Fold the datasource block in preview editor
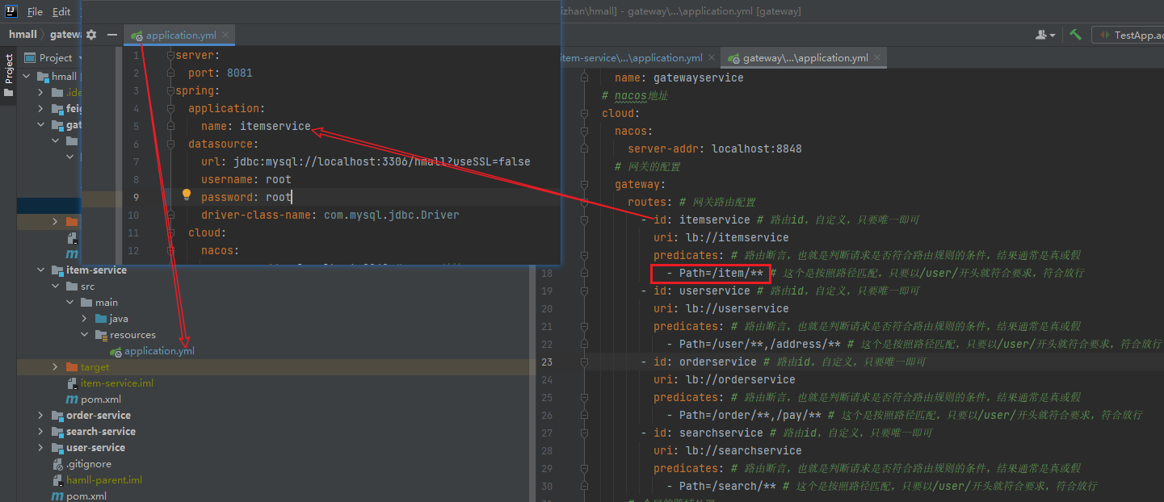Screen dimensions: 1164x502 click(170, 144)
